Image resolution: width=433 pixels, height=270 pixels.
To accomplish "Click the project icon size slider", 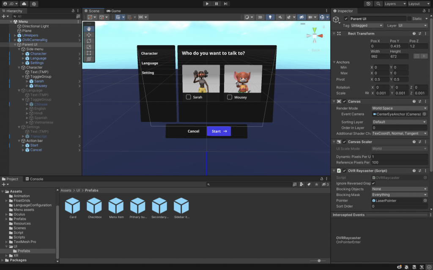I will tap(319, 261).
